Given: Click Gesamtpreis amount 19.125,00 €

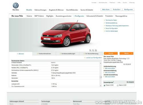Looking at the screenshot, I should [x=130, y=82].
